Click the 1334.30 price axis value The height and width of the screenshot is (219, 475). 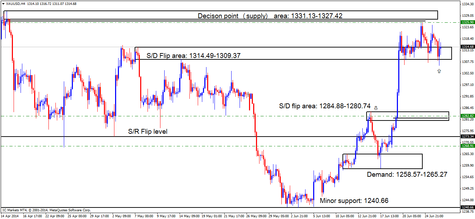(467, 4)
